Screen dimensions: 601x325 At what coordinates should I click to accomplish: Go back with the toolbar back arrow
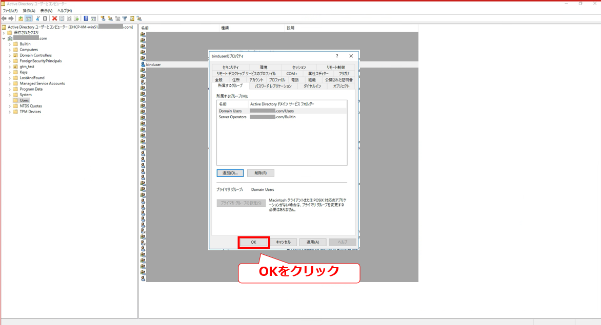tap(4, 18)
